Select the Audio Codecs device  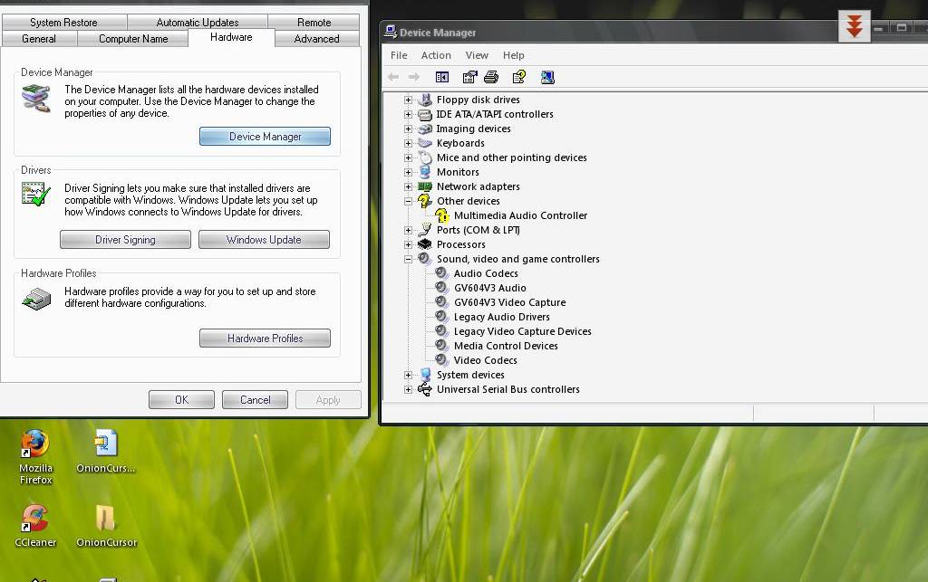pos(486,273)
